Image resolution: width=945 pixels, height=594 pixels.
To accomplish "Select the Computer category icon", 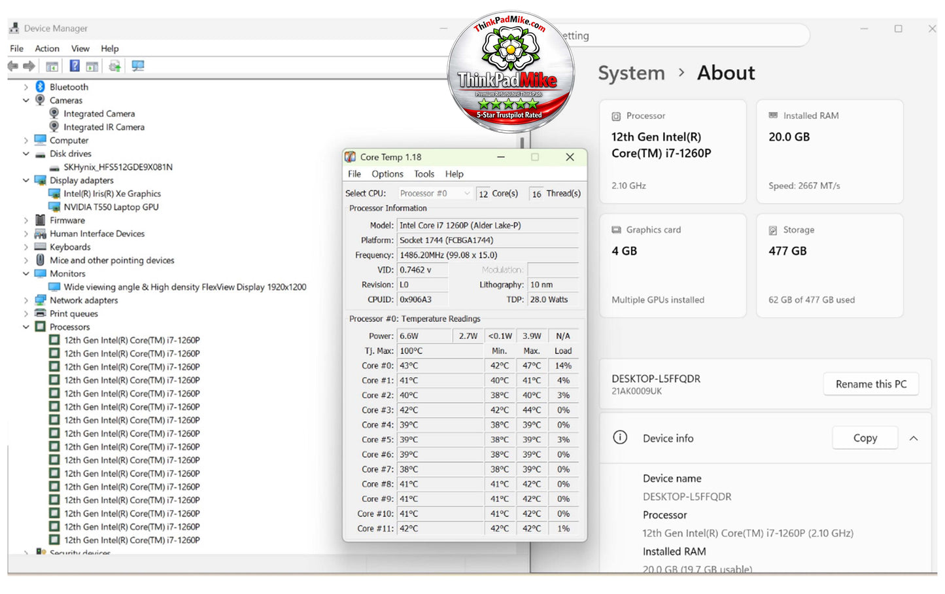I will pos(40,140).
